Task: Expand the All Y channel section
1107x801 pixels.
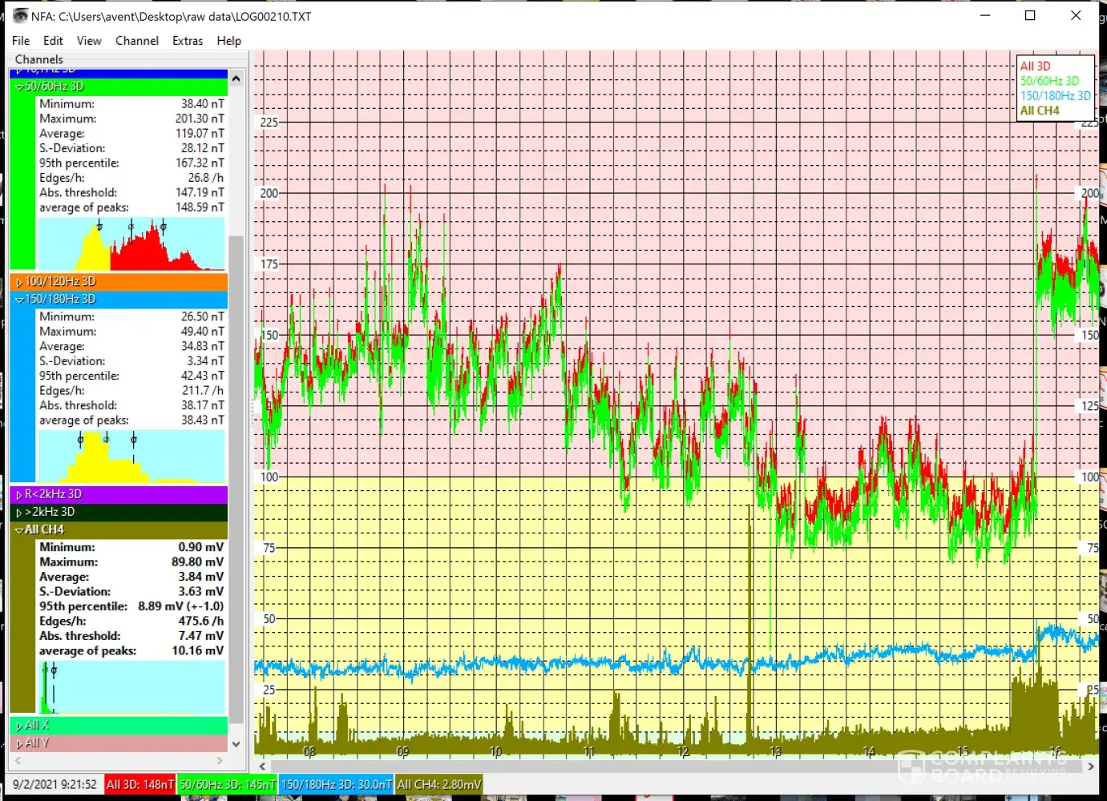Action: pos(19,743)
